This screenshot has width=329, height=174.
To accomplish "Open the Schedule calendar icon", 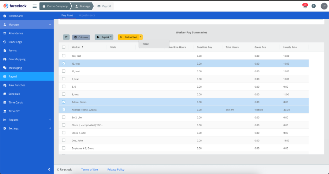I will coord(5,94).
